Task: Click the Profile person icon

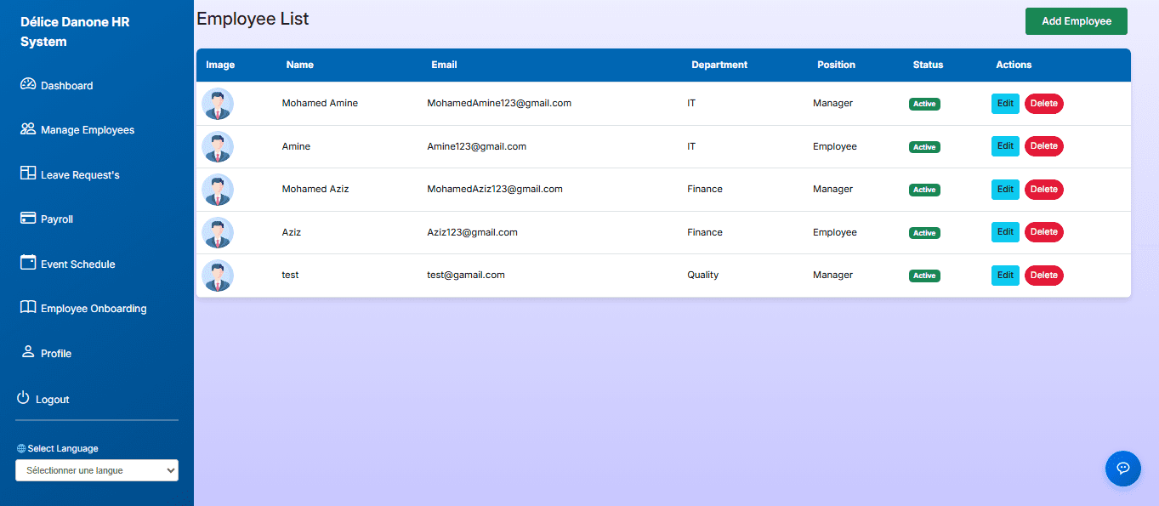Action: pos(28,352)
